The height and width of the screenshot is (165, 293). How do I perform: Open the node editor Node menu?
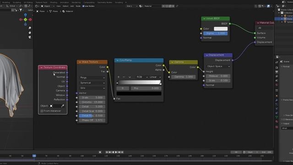point(78,6)
